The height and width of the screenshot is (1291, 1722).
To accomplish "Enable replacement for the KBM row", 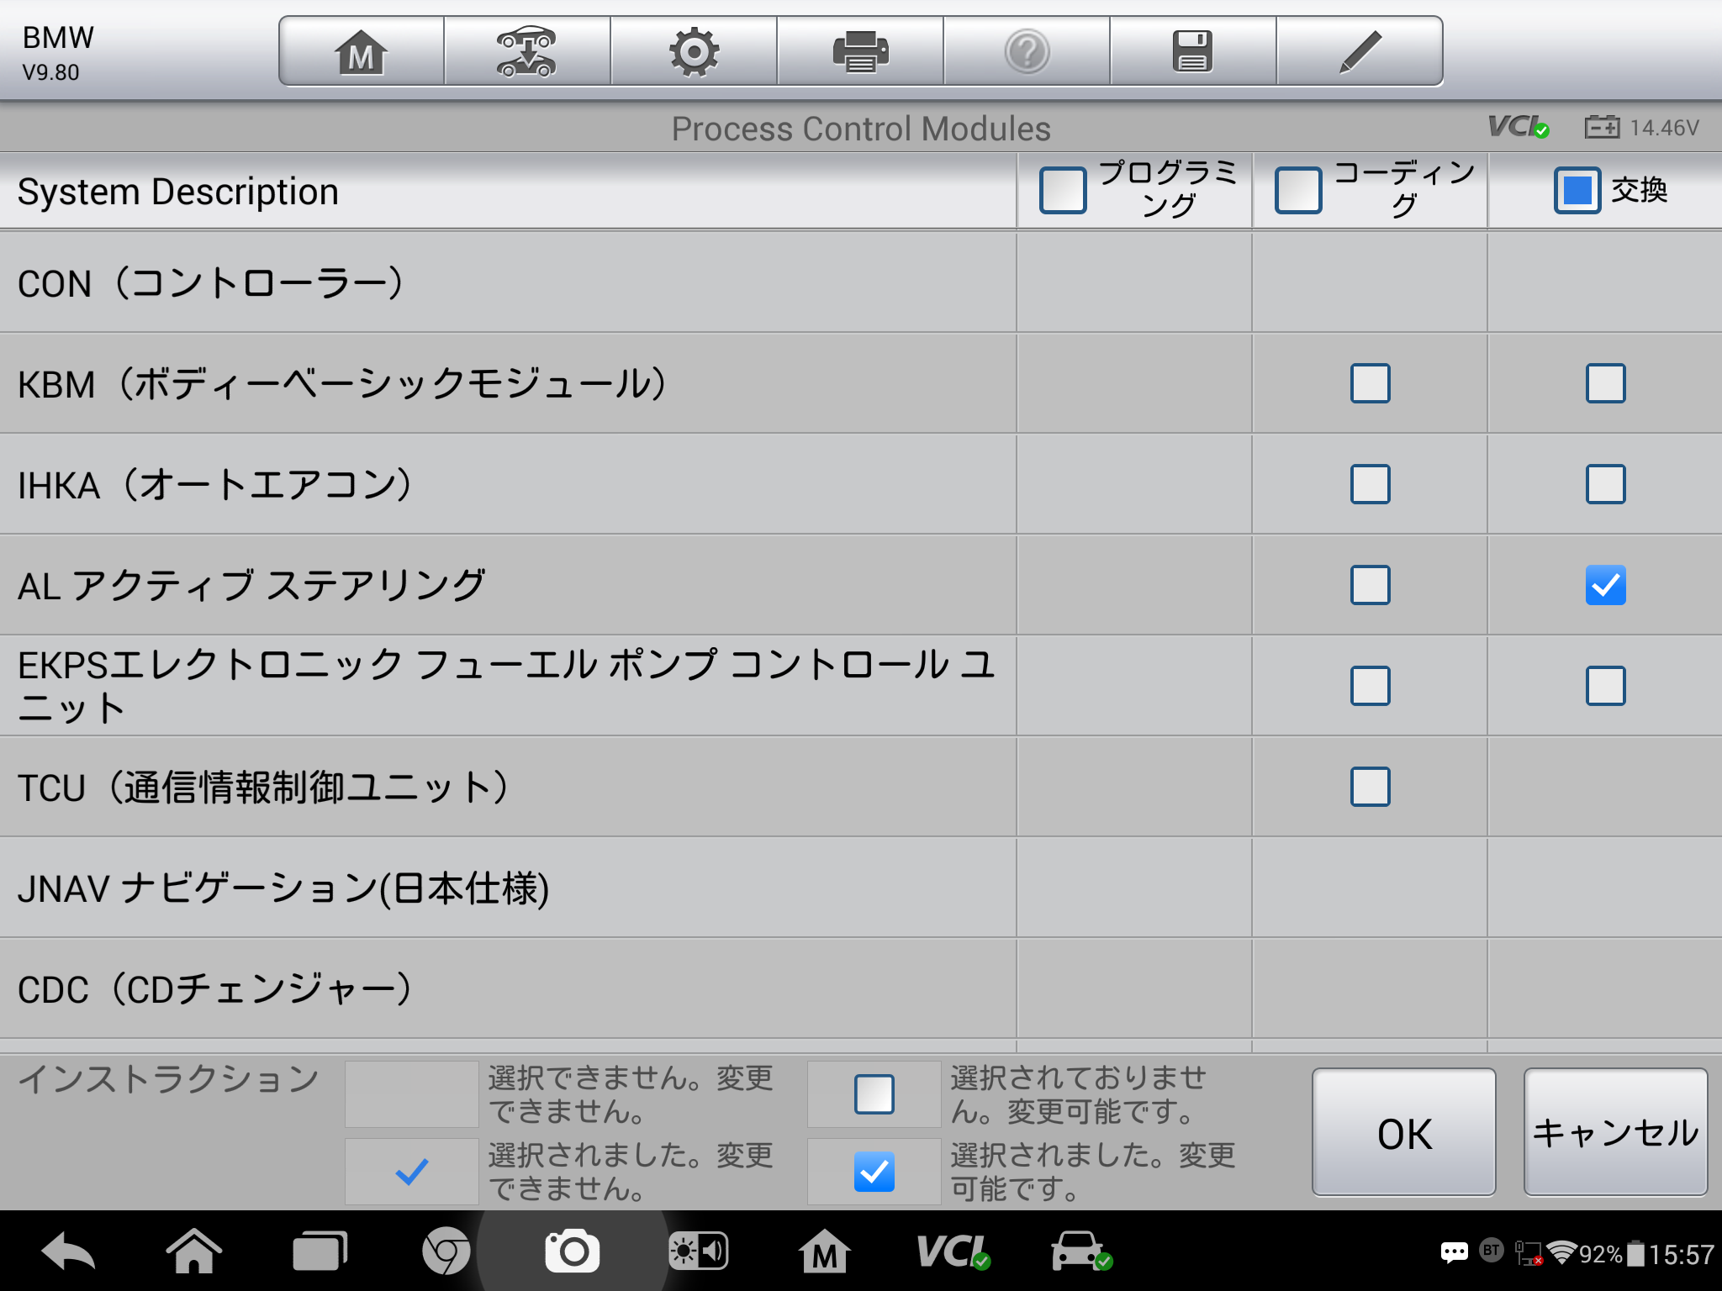I will click(1606, 383).
